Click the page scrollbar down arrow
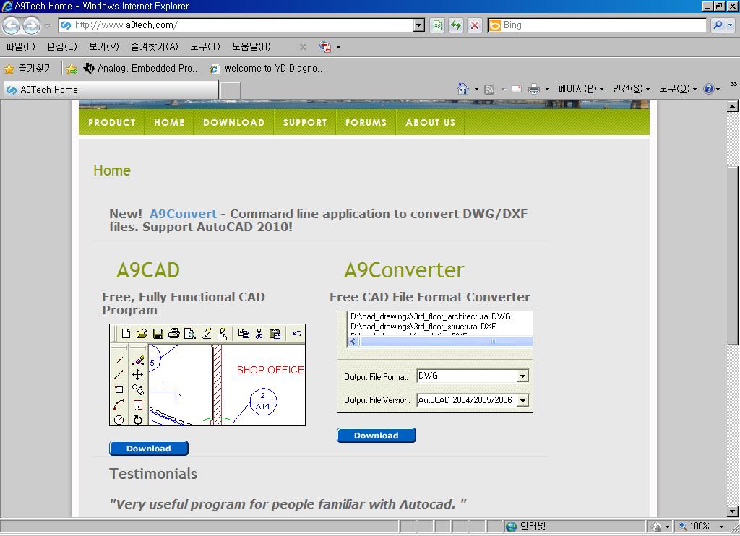Screen dimensions: 740x536 tap(733, 511)
